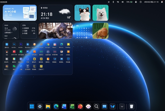
Task: Launch the 酷狗音乐 Kugou music app
Action: tap(21, 59)
